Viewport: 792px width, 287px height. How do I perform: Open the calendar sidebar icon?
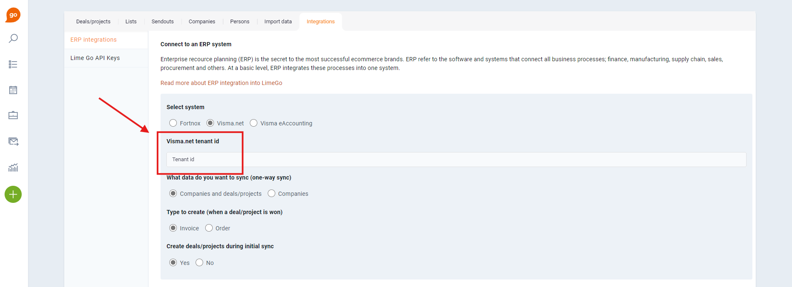(13, 90)
